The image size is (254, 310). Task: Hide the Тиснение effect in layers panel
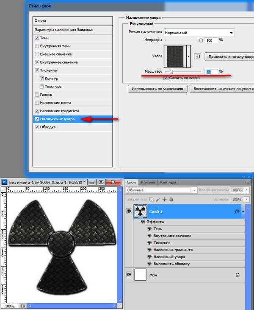(149, 243)
